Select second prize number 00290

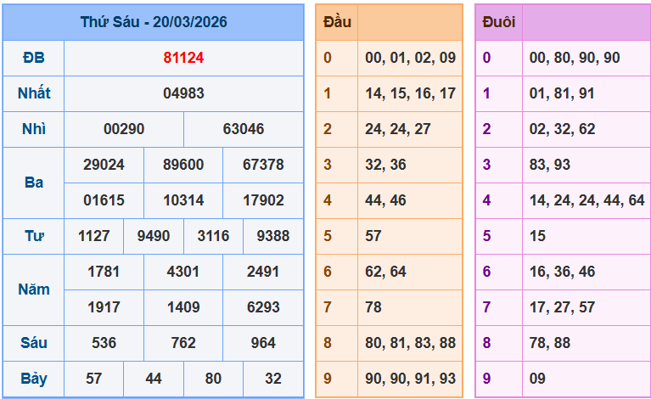[124, 129]
